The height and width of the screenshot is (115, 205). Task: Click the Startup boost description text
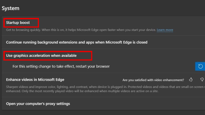81,30
